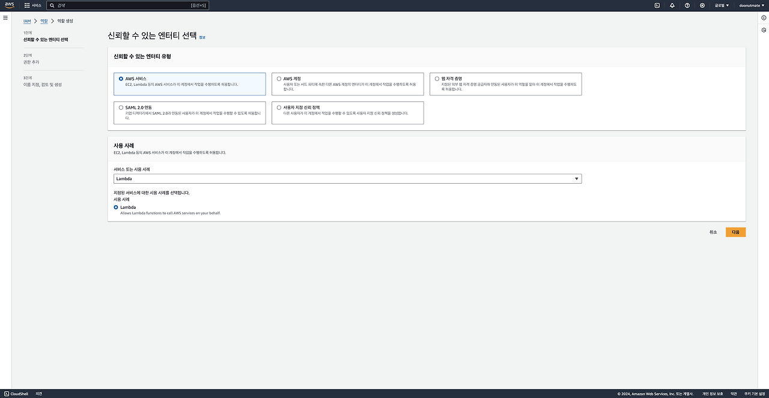
Task: Select the 사용자 지정 신뢰 정책 option
Action: [347, 113]
